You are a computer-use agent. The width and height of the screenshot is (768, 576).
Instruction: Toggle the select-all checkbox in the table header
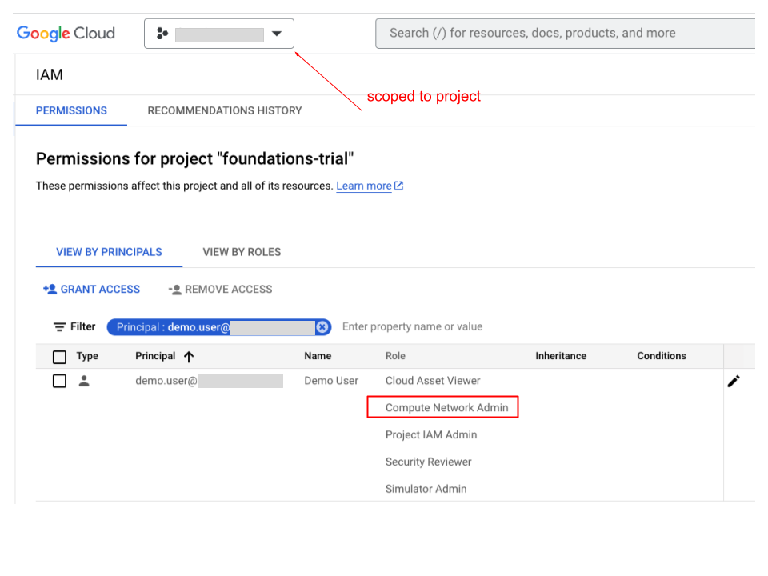[59, 355]
